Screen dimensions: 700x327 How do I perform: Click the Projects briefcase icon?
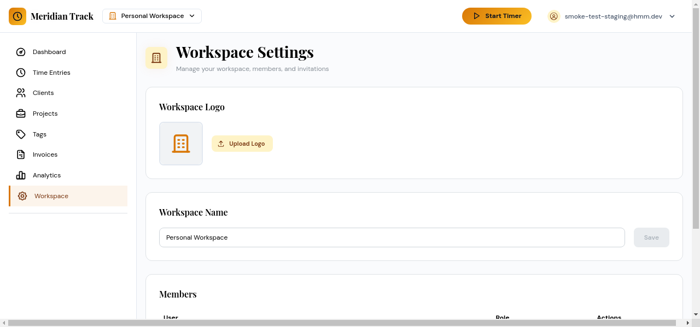(21, 114)
